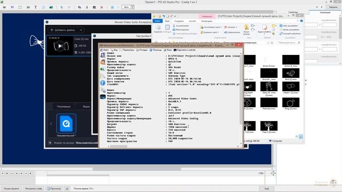Open the Auto zoom dropdown in PTE toolbar

(133, 7)
